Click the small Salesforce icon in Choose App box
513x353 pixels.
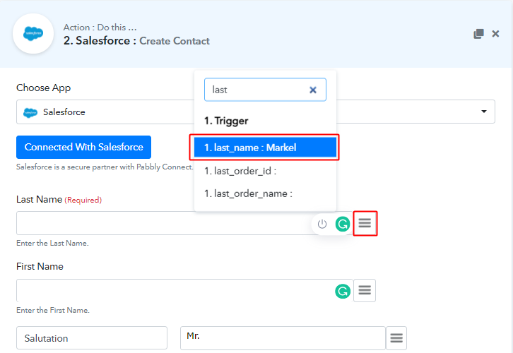point(30,112)
